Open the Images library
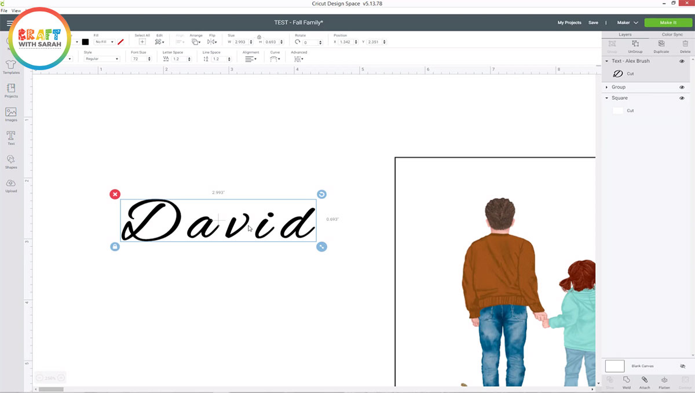Screen dimensions: 695x393 (10, 114)
